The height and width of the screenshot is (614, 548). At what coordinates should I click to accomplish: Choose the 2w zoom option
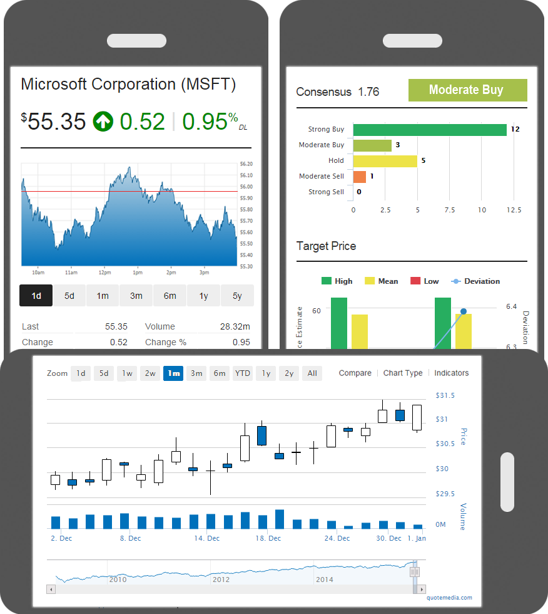point(150,373)
